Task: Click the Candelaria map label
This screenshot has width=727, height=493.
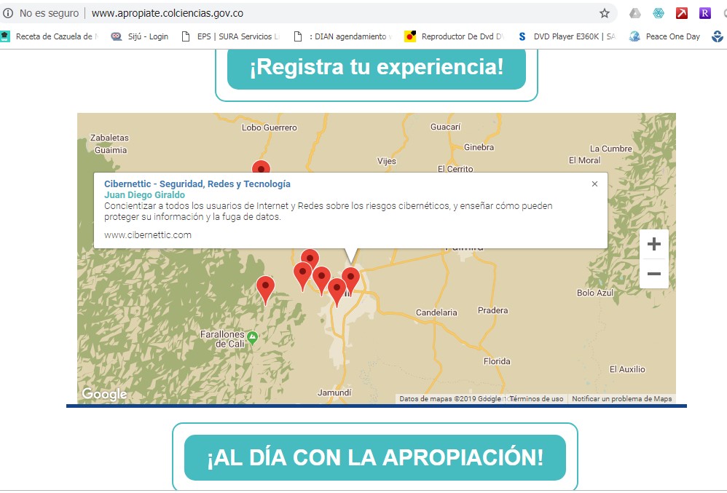Action: pos(436,312)
